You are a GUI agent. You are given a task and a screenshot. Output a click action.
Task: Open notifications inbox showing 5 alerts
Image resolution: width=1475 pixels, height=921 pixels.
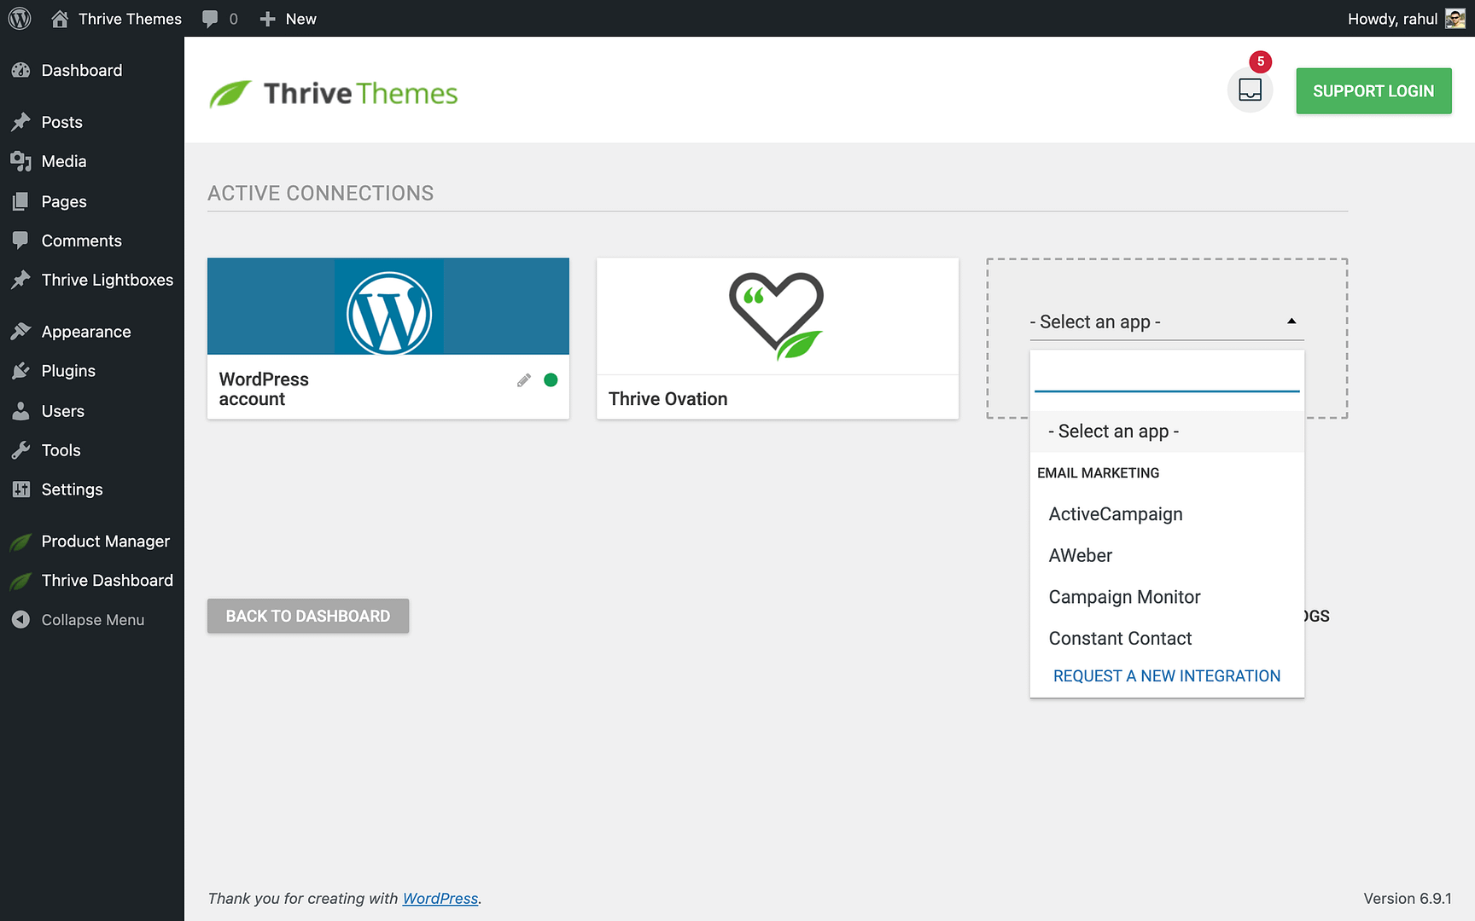point(1250,90)
